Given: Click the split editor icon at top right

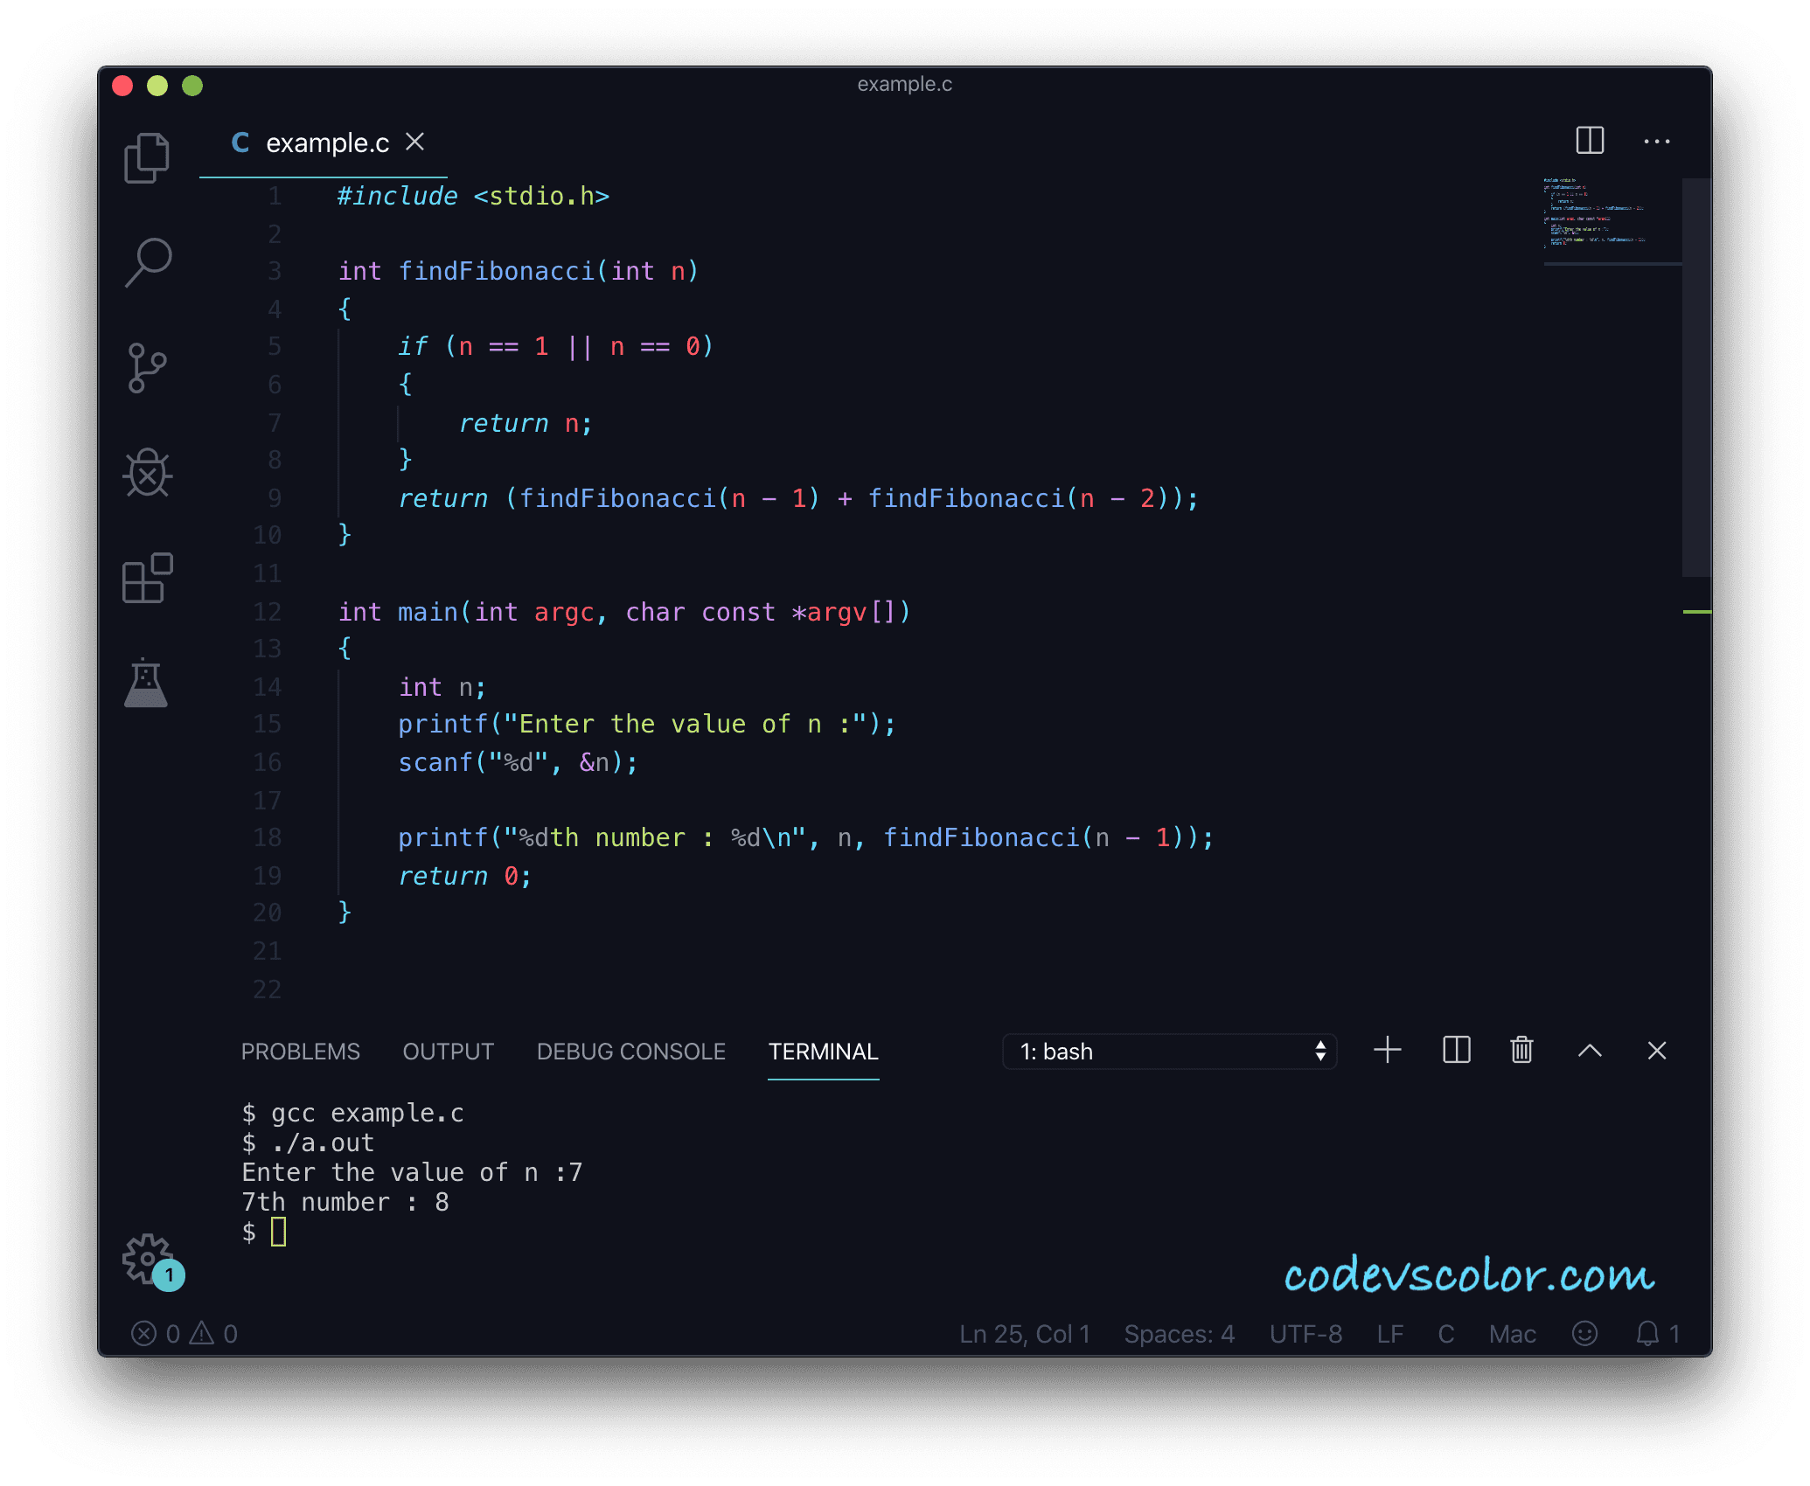Looking at the screenshot, I should coord(1589,141).
